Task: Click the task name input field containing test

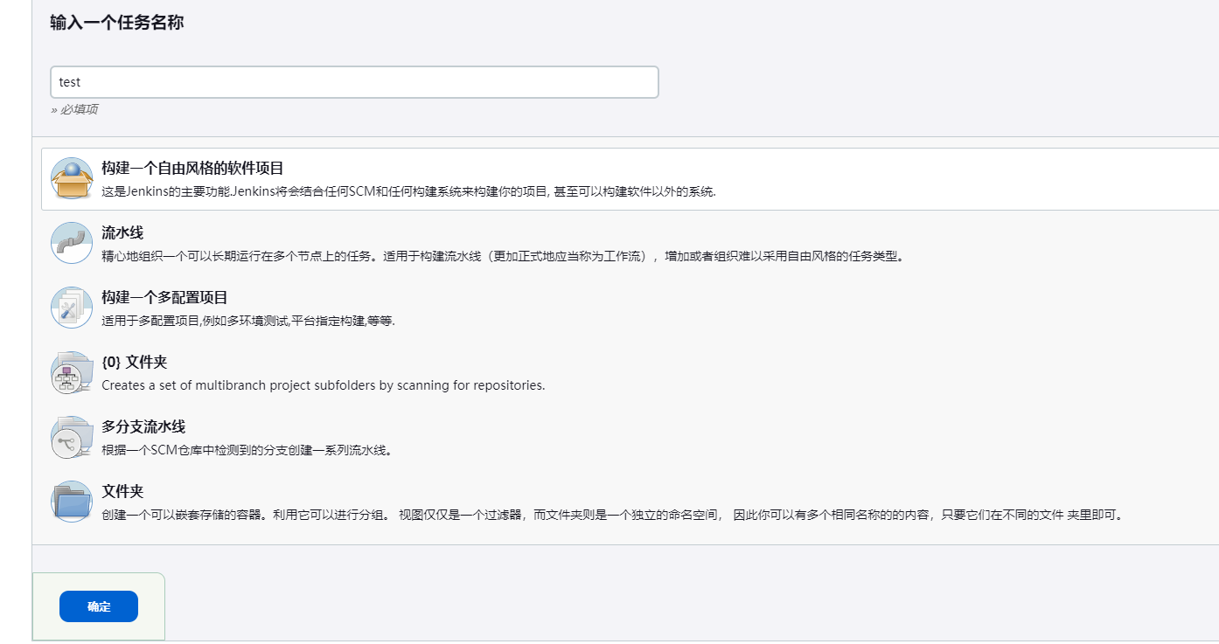Action: pos(354,82)
